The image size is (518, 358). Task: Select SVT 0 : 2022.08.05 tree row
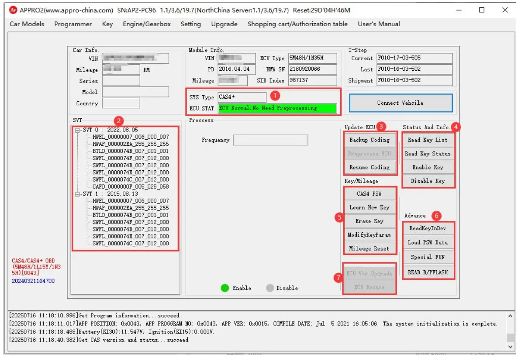[x=111, y=130]
